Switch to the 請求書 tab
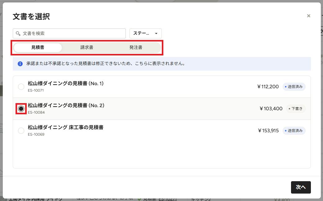 87,47
